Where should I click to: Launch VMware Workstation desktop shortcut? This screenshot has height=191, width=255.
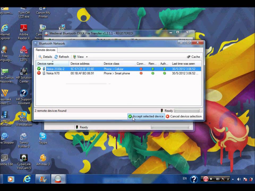24,119
